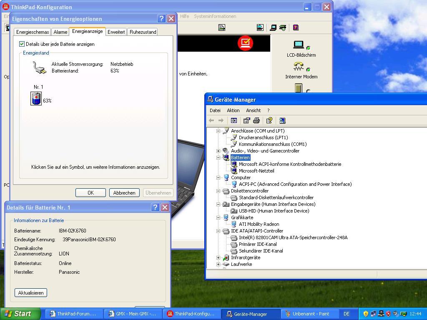The height and width of the screenshot is (320, 427).
Task: Open the Ansicht menu in Geräte-Manager
Action: point(253,110)
